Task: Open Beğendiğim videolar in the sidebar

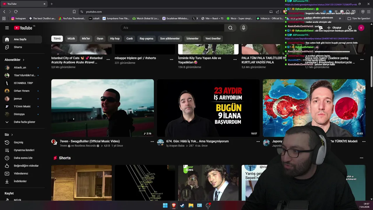Action: [22, 166]
